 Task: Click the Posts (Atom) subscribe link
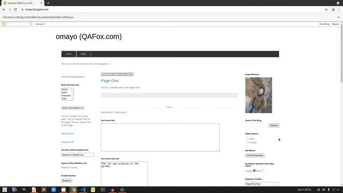click(120, 112)
